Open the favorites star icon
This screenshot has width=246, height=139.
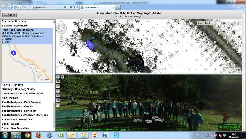pyautogui.click(x=238, y=7)
